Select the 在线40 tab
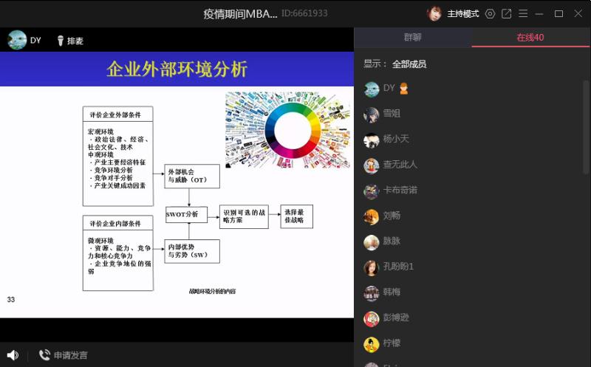 (x=530, y=38)
